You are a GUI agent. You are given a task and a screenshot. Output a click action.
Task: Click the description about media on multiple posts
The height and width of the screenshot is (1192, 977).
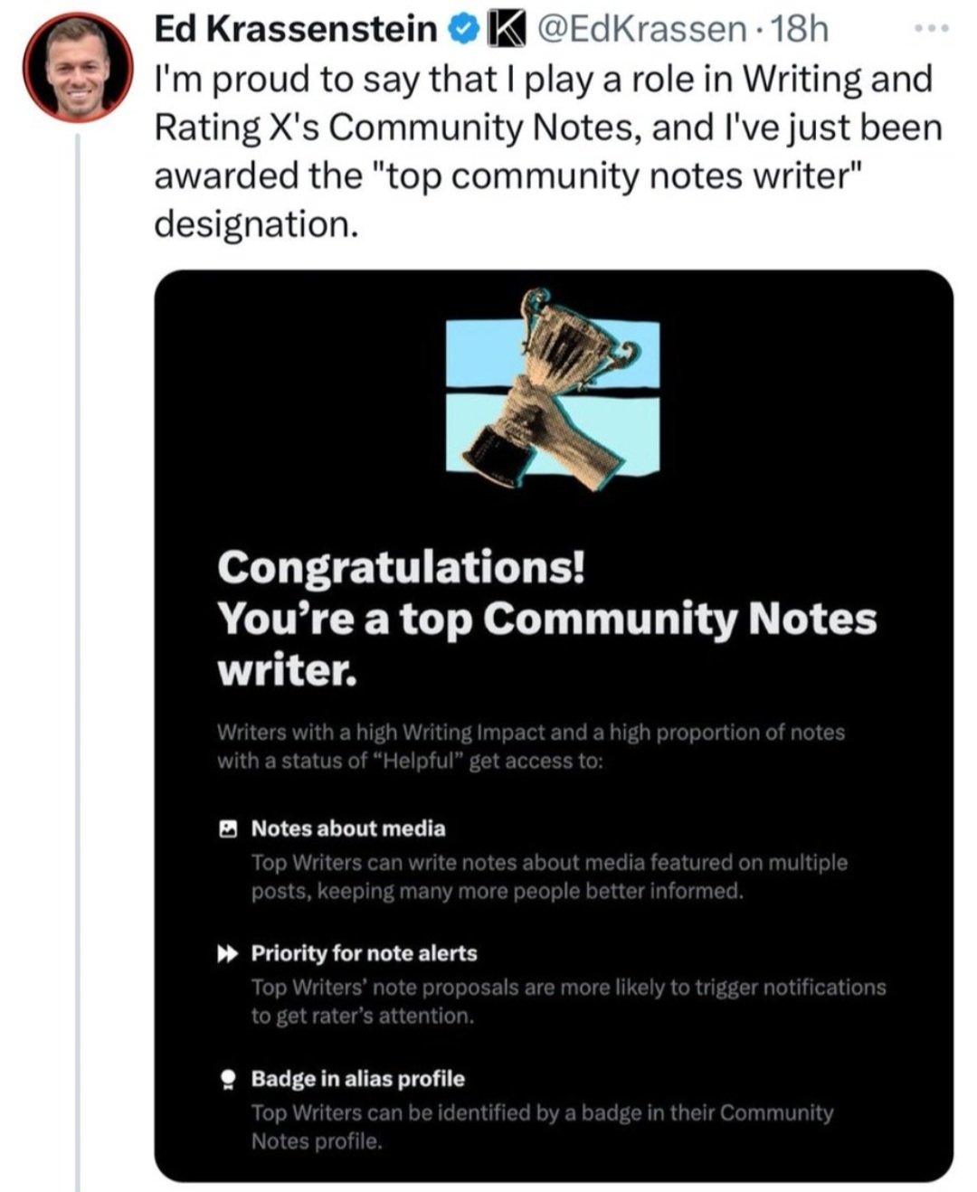pyautogui.click(x=549, y=876)
